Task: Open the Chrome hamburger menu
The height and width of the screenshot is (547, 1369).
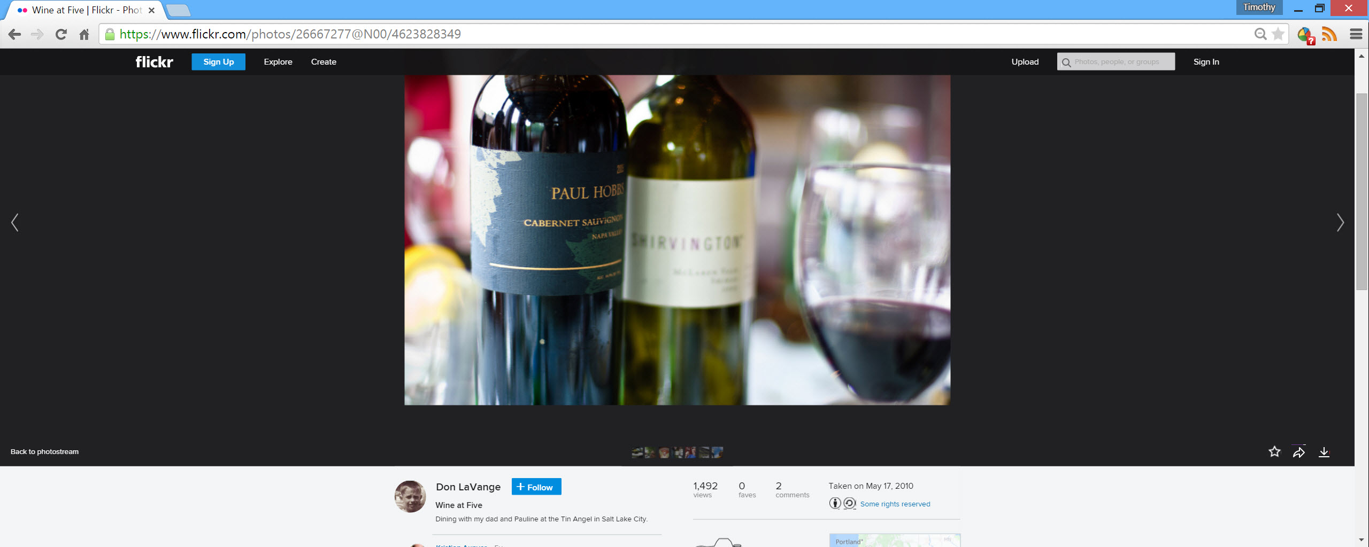Action: point(1356,34)
